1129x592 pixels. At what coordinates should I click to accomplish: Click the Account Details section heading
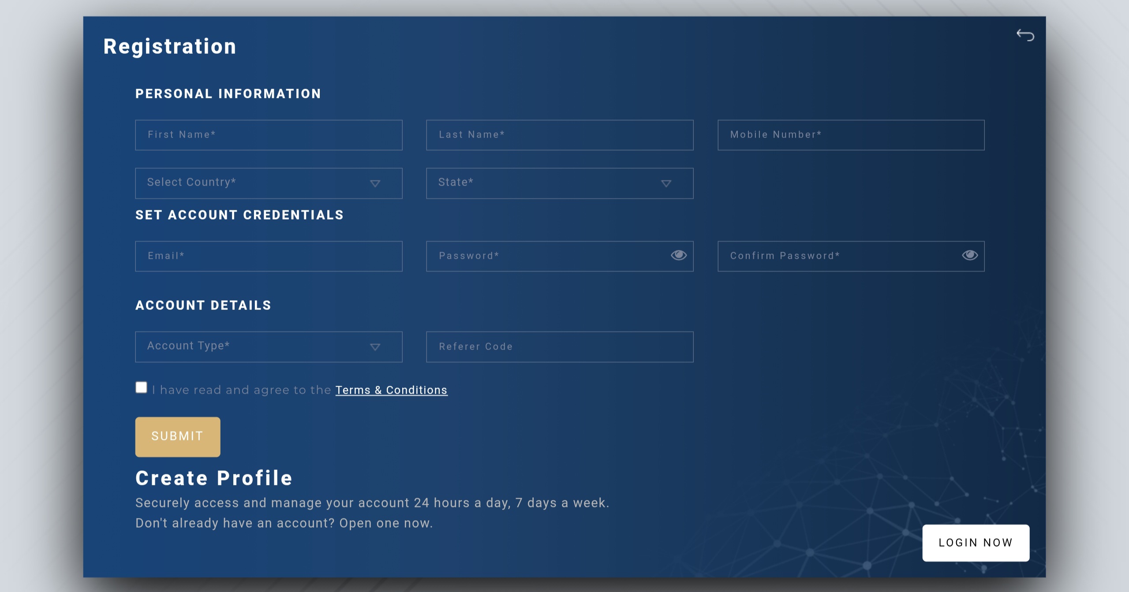click(203, 305)
